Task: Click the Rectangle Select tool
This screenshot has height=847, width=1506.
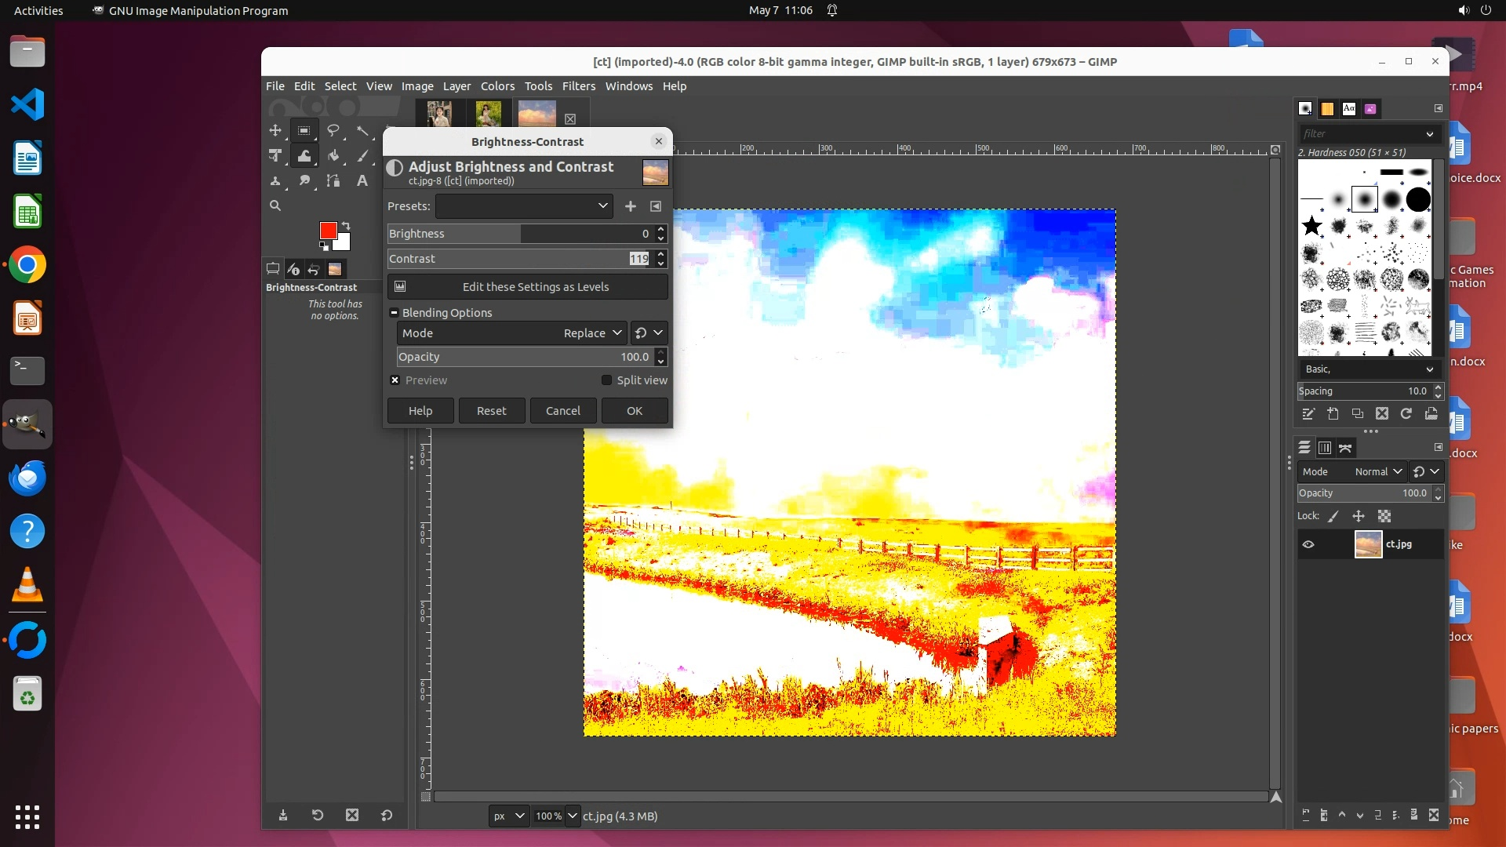Action: [304, 131]
